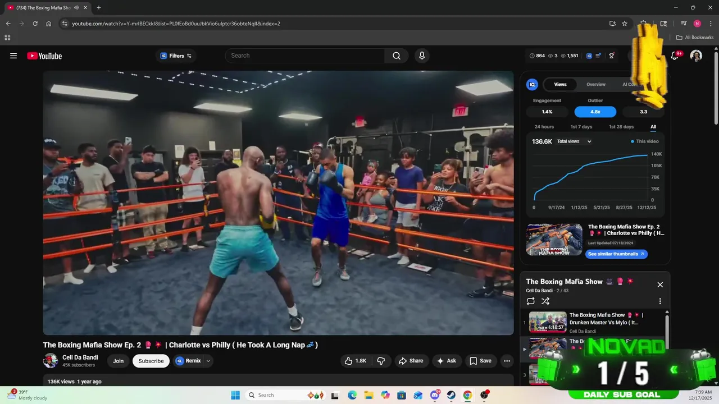This screenshot has width=719, height=404.
Task: Open the vidIQ list icon in the stats bar
Action: pos(598,56)
